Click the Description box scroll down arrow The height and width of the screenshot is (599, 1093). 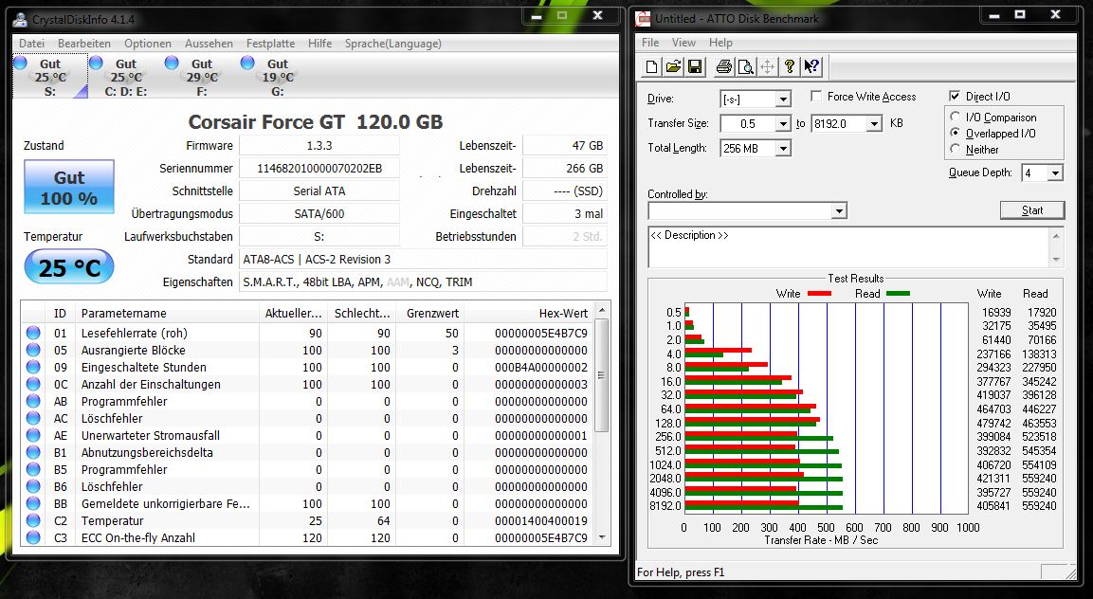click(1056, 260)
